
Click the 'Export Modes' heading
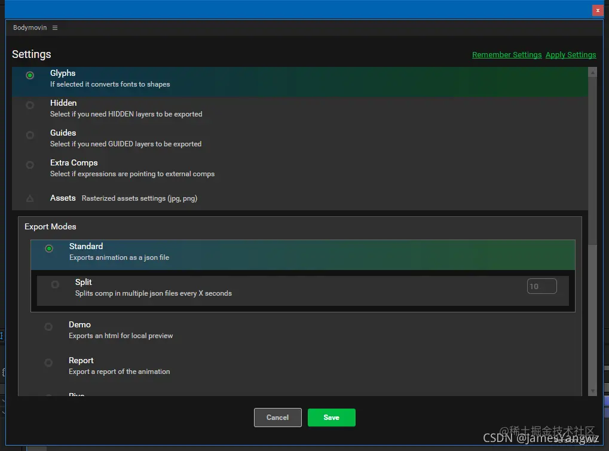(x=50, y=226)
